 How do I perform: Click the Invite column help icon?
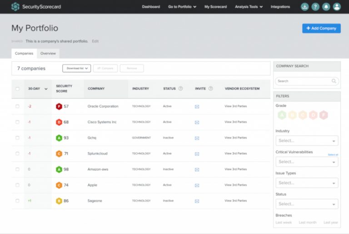210,89
